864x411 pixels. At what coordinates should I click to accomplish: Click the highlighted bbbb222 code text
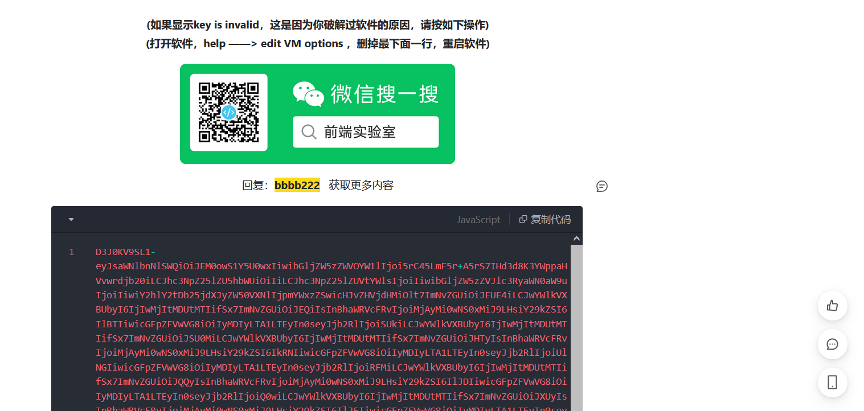coord(297,185)
